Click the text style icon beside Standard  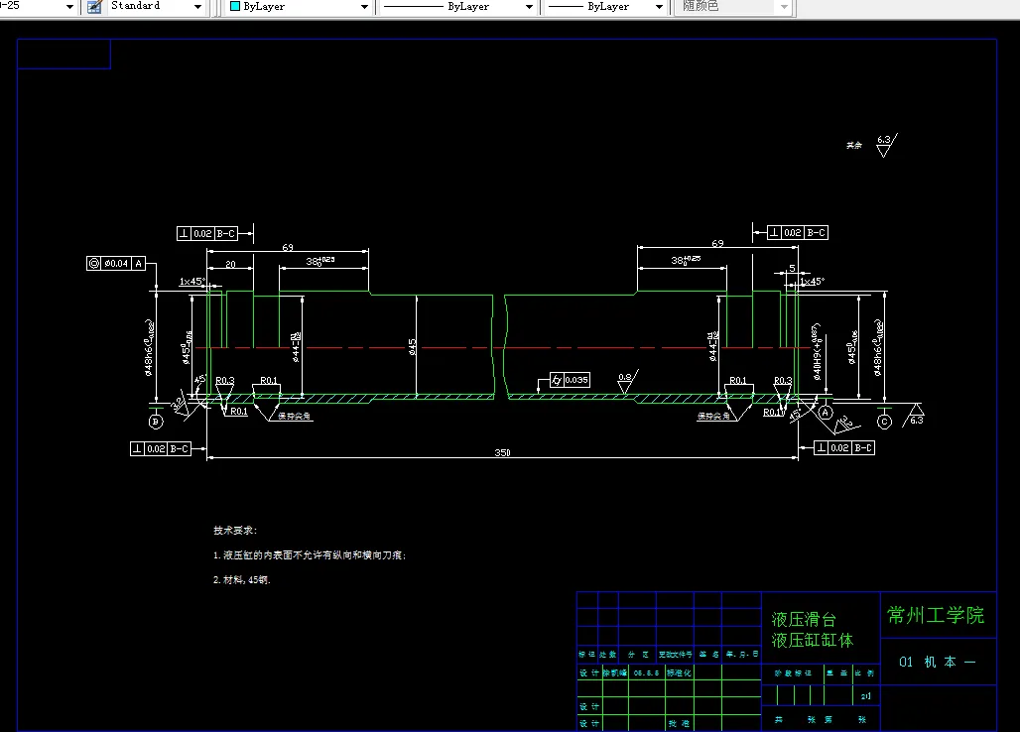95,7
